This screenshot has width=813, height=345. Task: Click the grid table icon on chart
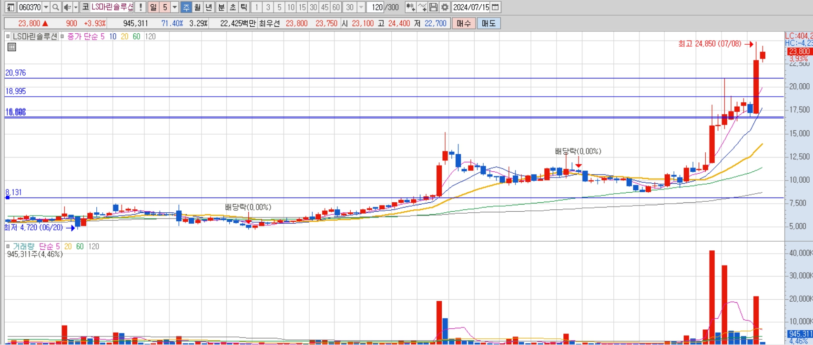tap(12, 47)
